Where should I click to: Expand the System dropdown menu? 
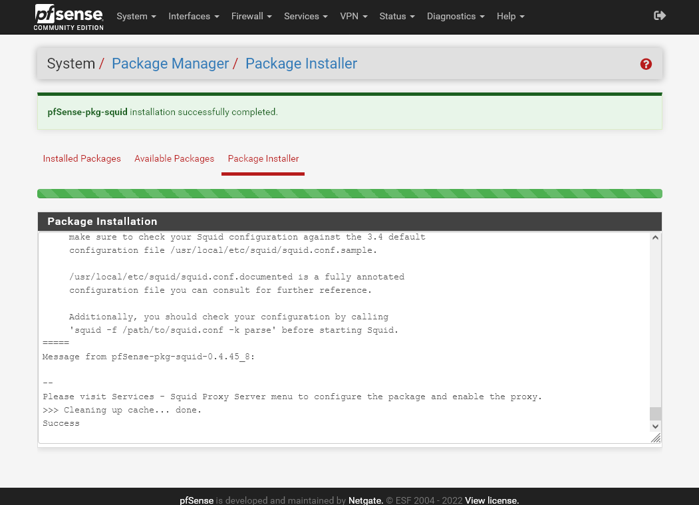coord(136,16)
